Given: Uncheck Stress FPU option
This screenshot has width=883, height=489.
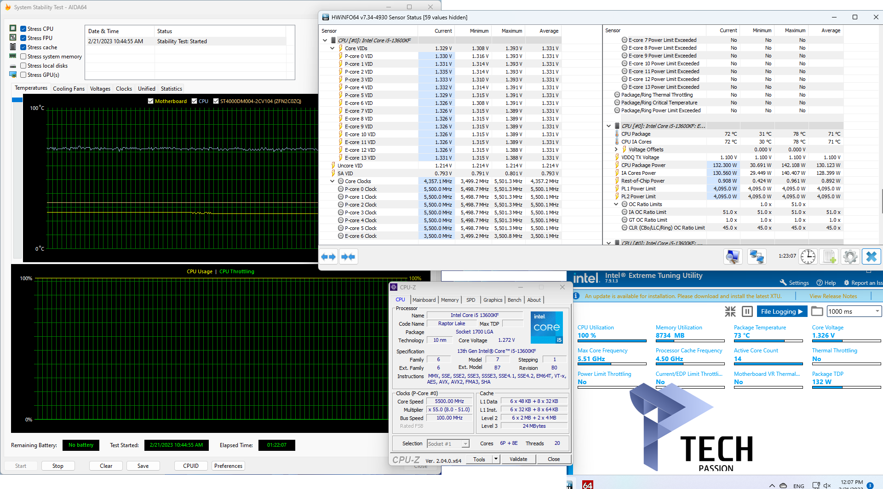Looking at the screenshot, I should 23,38.
